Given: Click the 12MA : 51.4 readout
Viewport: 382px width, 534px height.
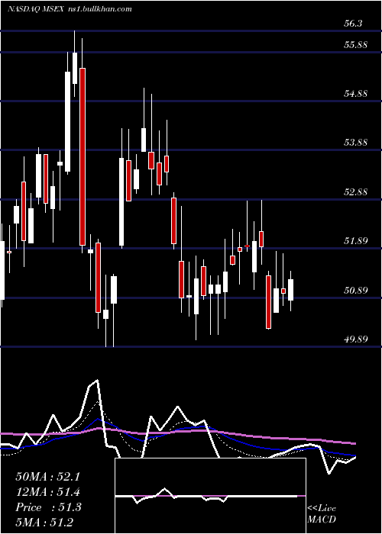Looking at the screenshot, I should (48, 492).
